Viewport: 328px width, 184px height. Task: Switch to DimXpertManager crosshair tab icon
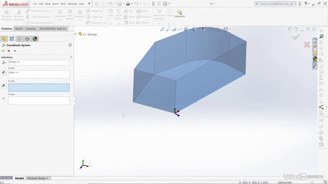coord(27,39)
